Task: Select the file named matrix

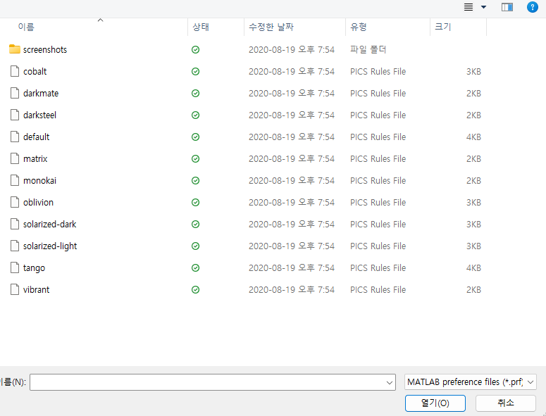Action: point(35,158)
